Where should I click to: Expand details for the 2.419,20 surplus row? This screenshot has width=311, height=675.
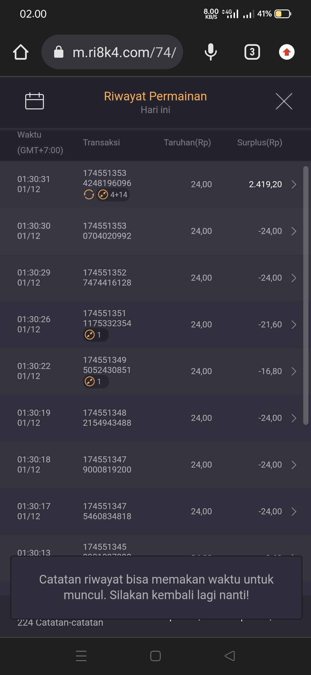pos(294,184)
